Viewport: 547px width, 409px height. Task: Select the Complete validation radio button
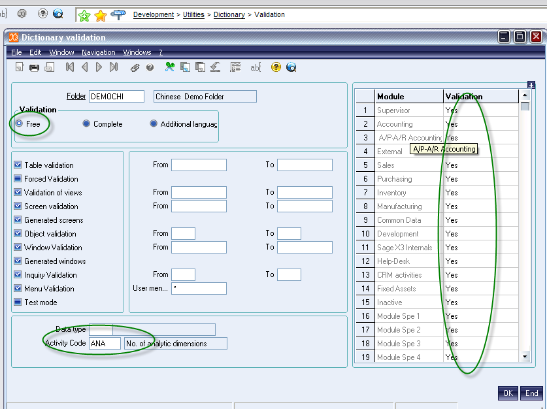pos(86,123)
